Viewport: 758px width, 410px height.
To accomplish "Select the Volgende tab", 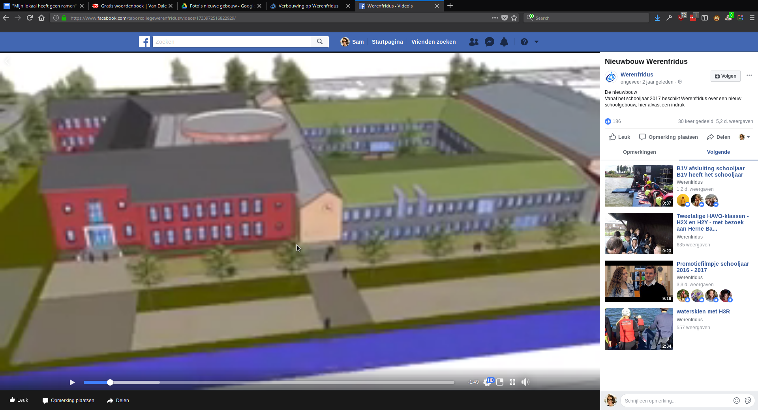I will pyautogui.click(x=718, y=152).
